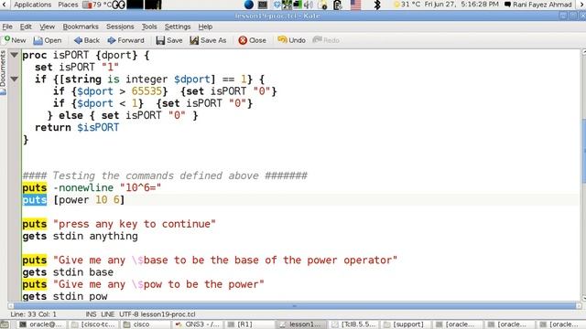Undo the last edit
The height and width of the screenshot is (329, 586).
coord(291,40)
